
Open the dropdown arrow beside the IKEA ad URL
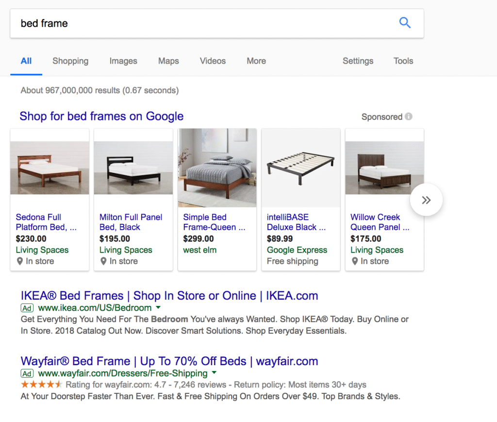click(158, 308)
